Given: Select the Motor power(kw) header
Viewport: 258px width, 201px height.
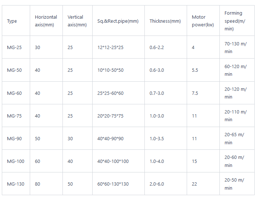Looking at the screenshot, I should tap(203, 21).
